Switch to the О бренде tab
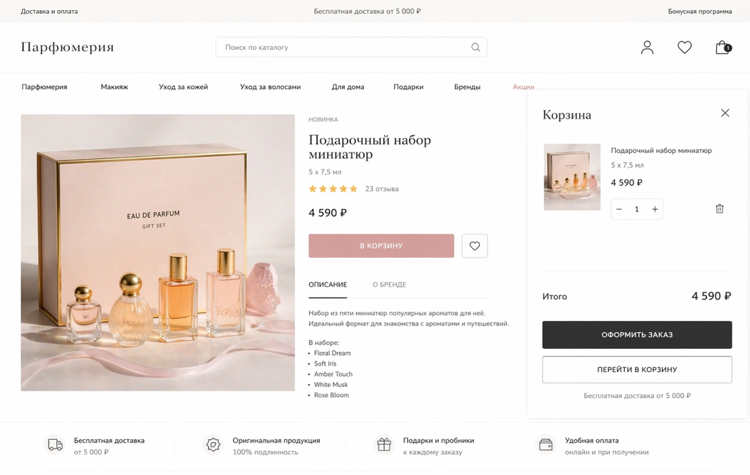 point(389,284)
